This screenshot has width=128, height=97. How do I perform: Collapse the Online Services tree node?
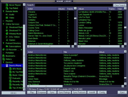coord(4,24)
